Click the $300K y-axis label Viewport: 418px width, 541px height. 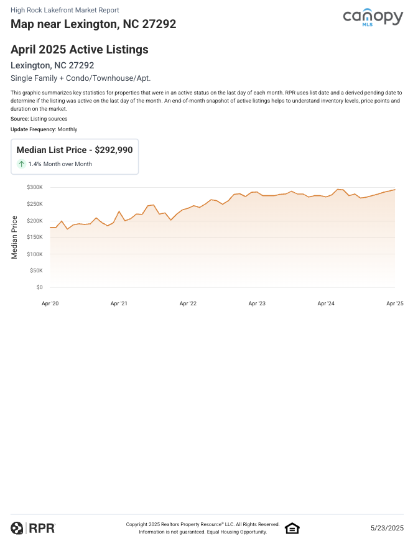(x=35, y=187)
